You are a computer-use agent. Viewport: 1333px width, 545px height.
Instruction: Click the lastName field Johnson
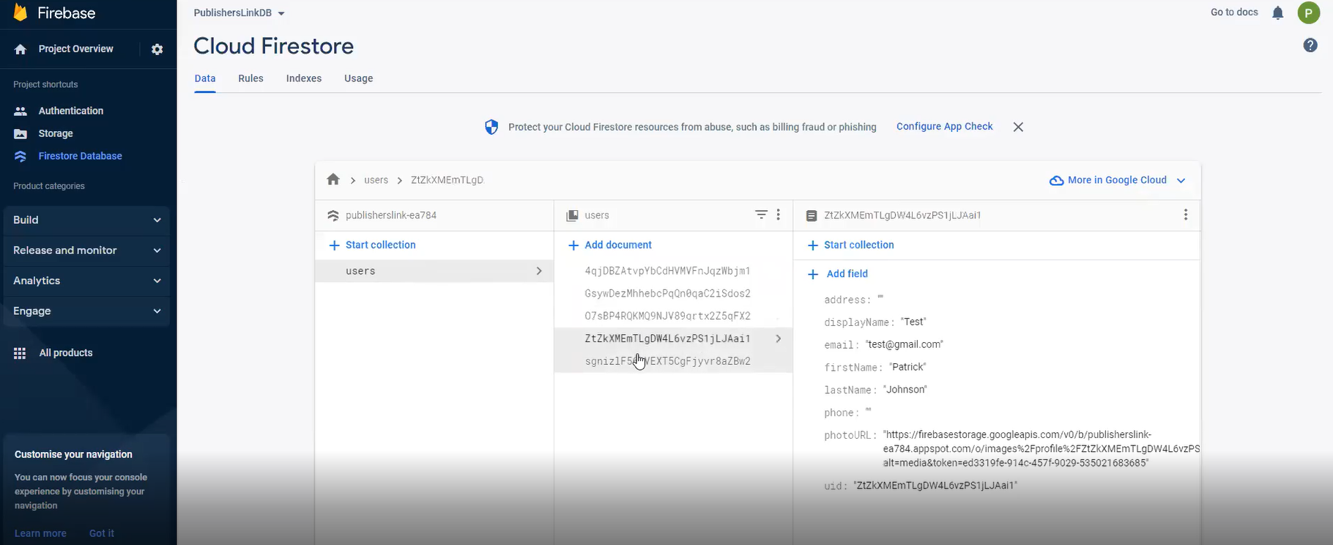[x=905, y=390]
